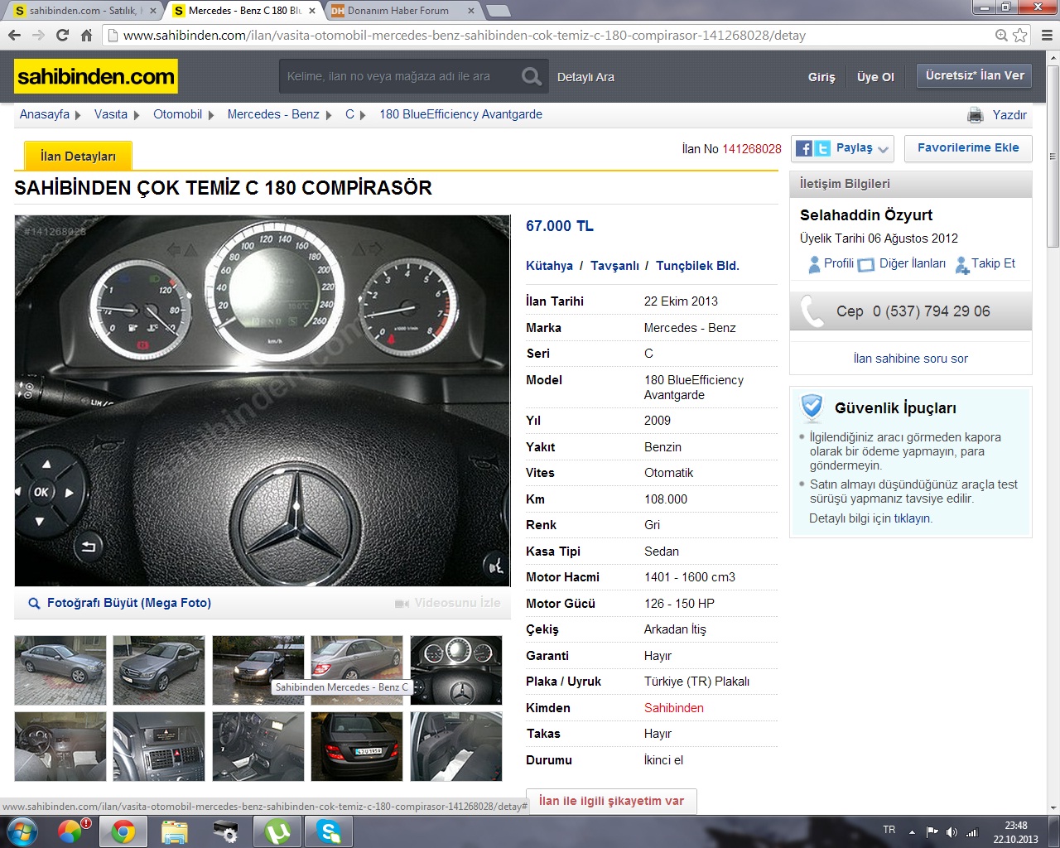
Task: Close the Mercedes - Benz C 180 tab
Action: [311, 11]
